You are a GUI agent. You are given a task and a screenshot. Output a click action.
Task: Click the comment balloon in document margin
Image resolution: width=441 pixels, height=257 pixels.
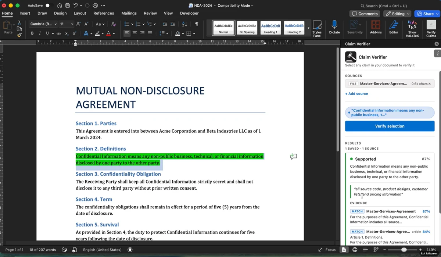(293, 157)
